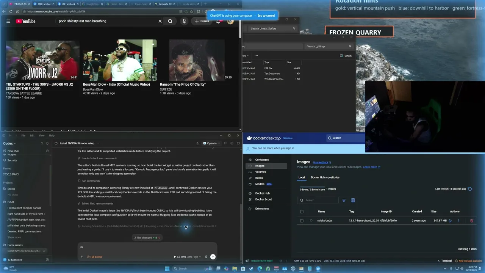Open Docker Extensions in the sidebar
Image resolution: width=485 pixels, height=273 pixels.
pyautogui.click(x=262, y=209)
